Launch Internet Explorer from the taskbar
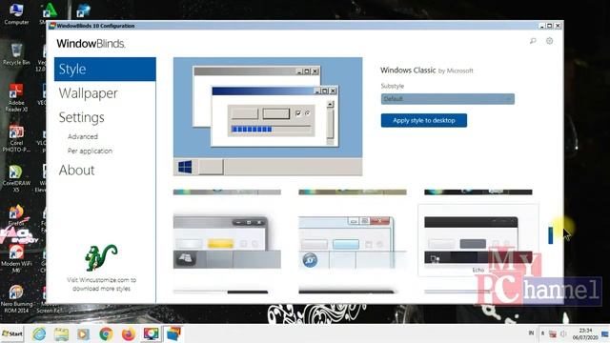The width and height of the screenshot is (610, 343). tap(39, 333)
